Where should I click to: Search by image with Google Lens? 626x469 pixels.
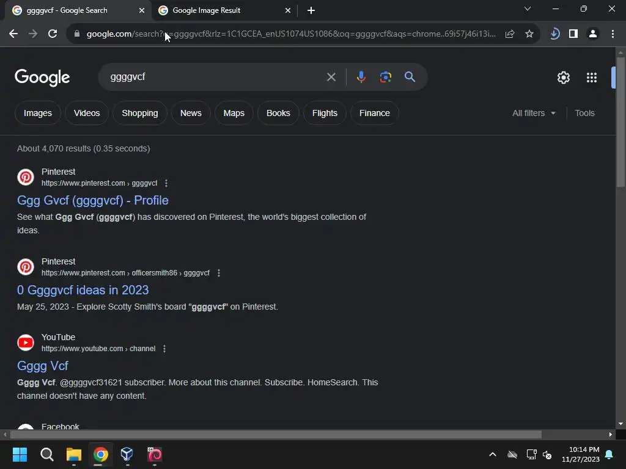tap(385, 77)
